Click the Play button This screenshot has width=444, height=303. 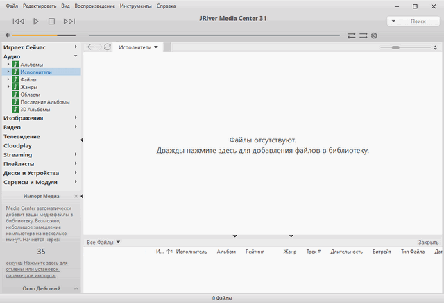pyautogui.click(x=36, y=22)
